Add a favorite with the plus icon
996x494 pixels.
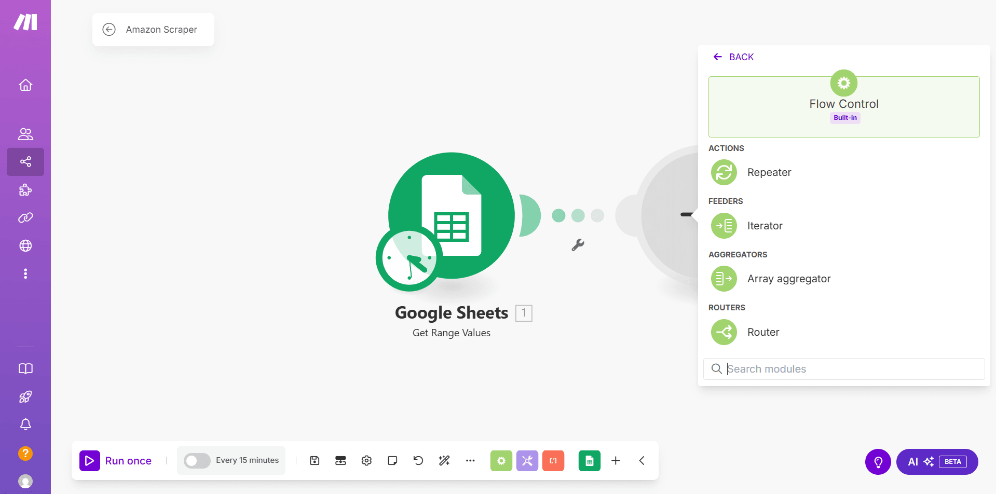coord(616,461)
